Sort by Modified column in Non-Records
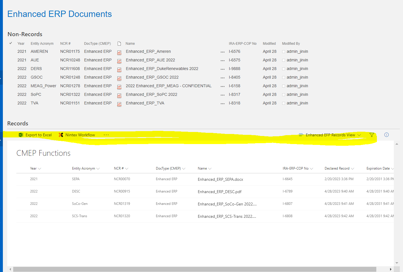This screenshot has width=403, height=272. click(x=269, y=44)
